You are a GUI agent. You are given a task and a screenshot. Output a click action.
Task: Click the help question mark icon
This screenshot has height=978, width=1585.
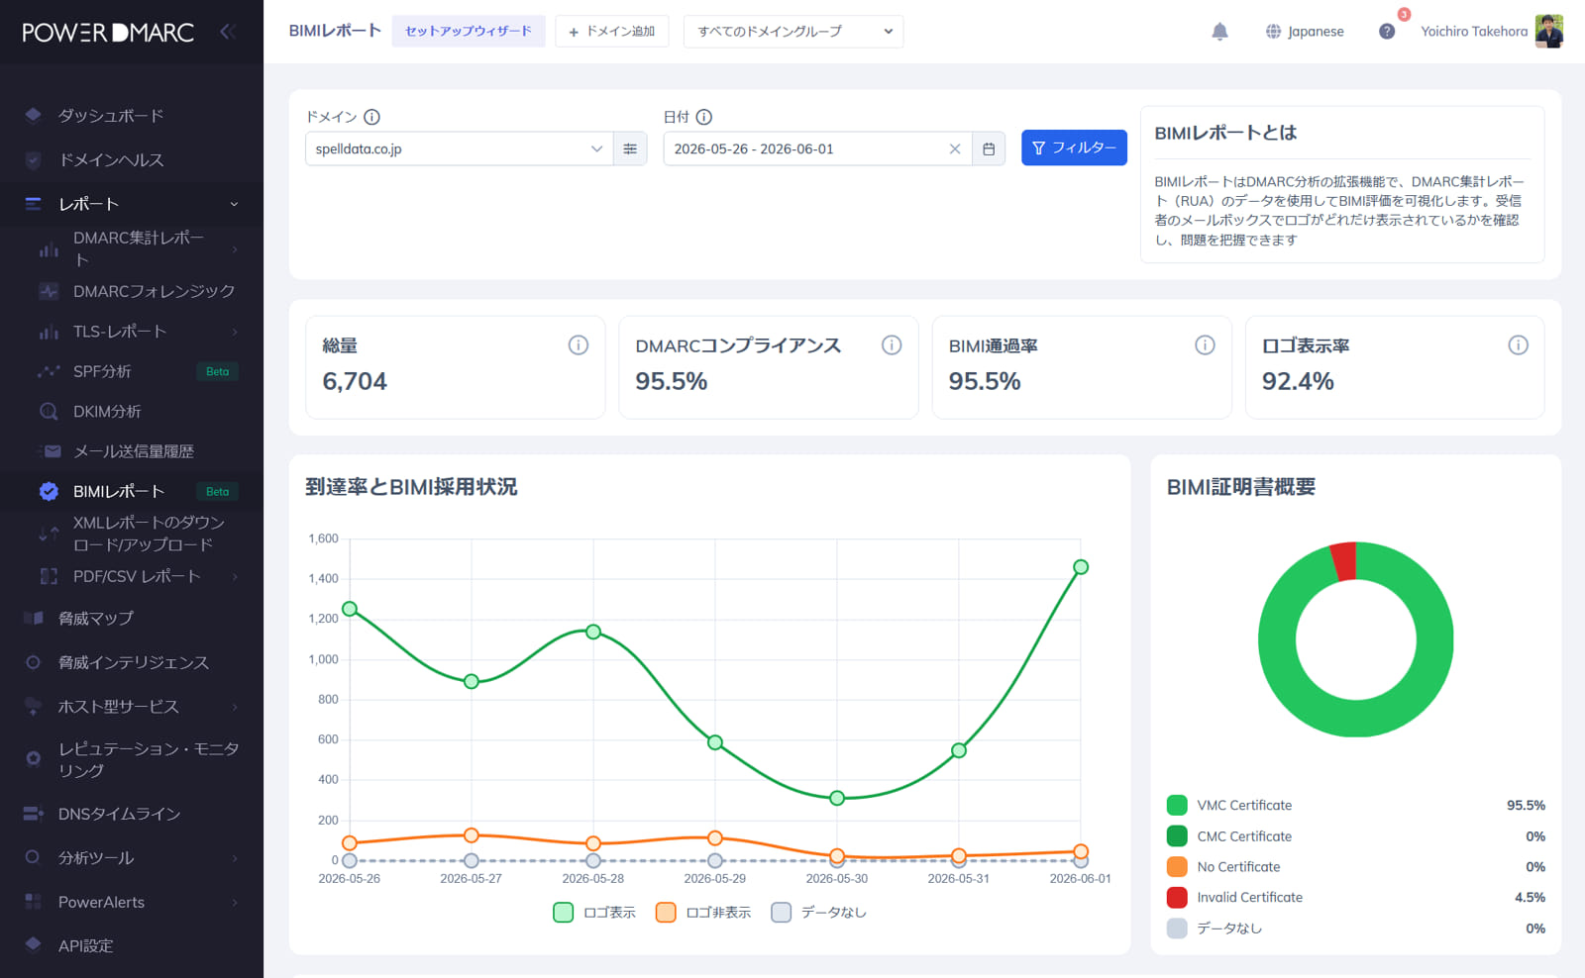point(1387,32)
